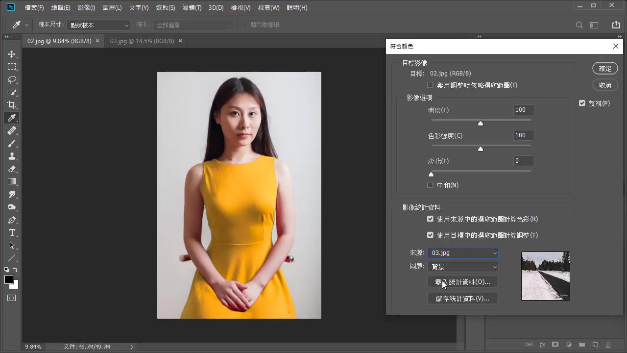Viewport: 627px width, 353px height.
Task: Select the Rectangular Marquee tool
Action: coord(12,66)
